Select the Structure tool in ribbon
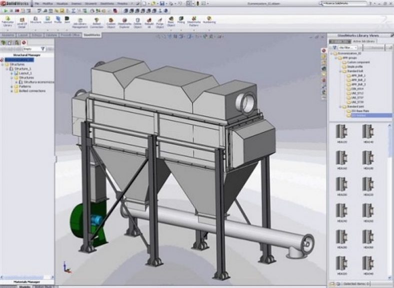The width and height of the screenshot is (394, 288). point(35,20)
